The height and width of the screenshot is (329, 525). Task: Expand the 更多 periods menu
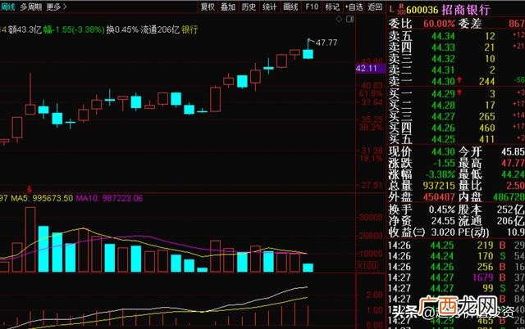[57, 7]
